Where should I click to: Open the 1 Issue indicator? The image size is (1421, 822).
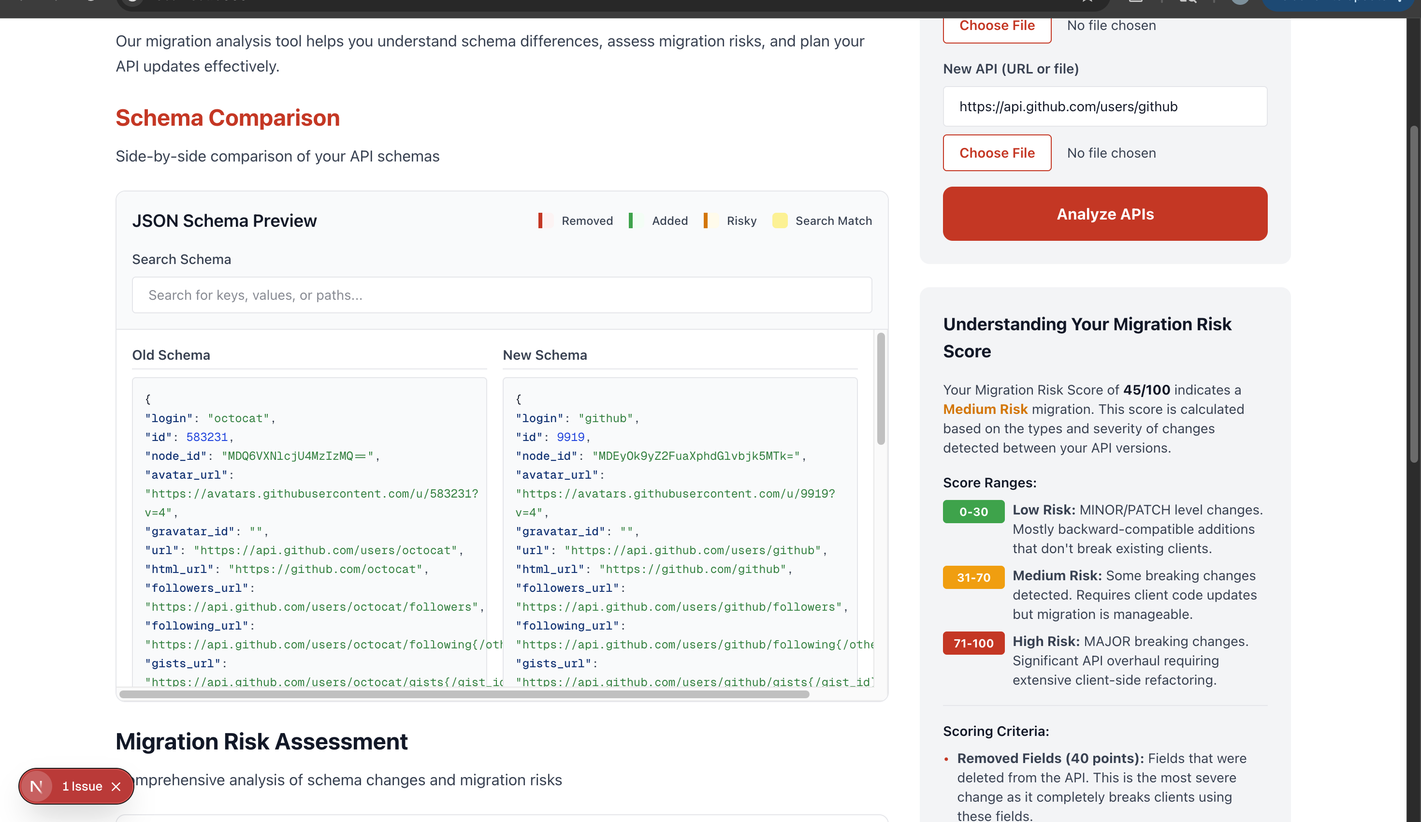click(x=82, y=786)
